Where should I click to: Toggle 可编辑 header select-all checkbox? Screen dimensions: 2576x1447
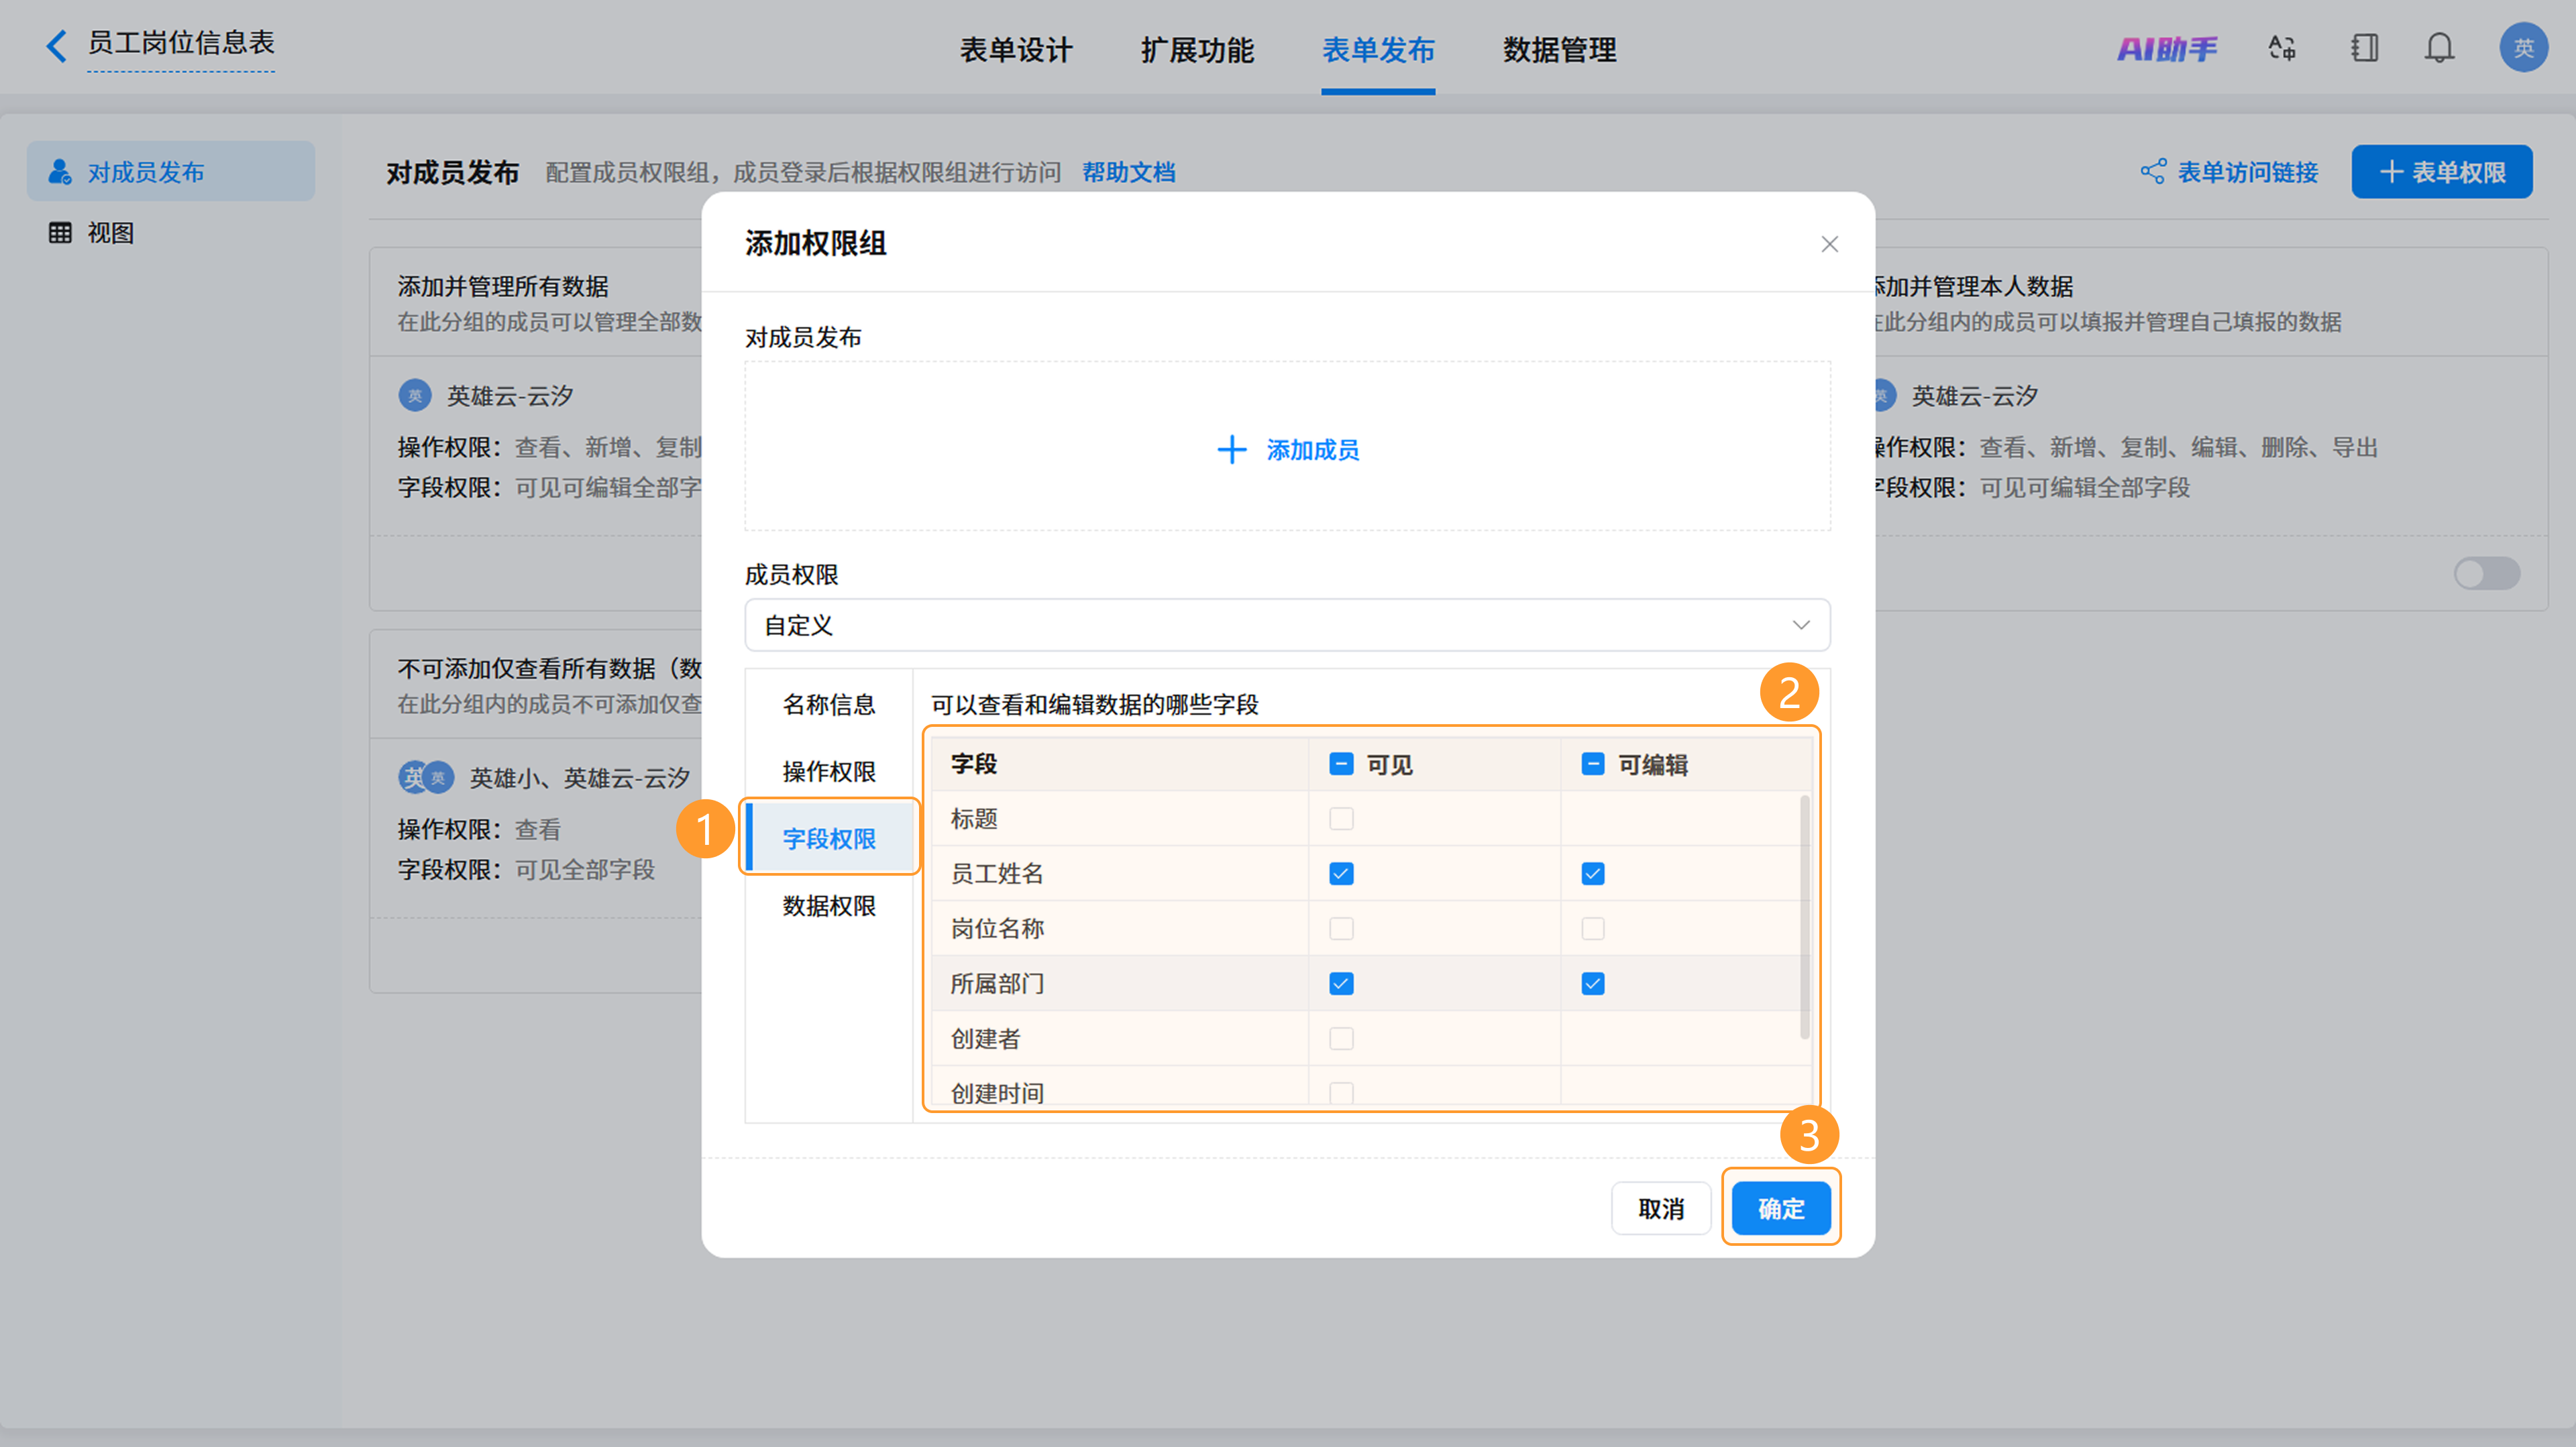coord(1593,764)
